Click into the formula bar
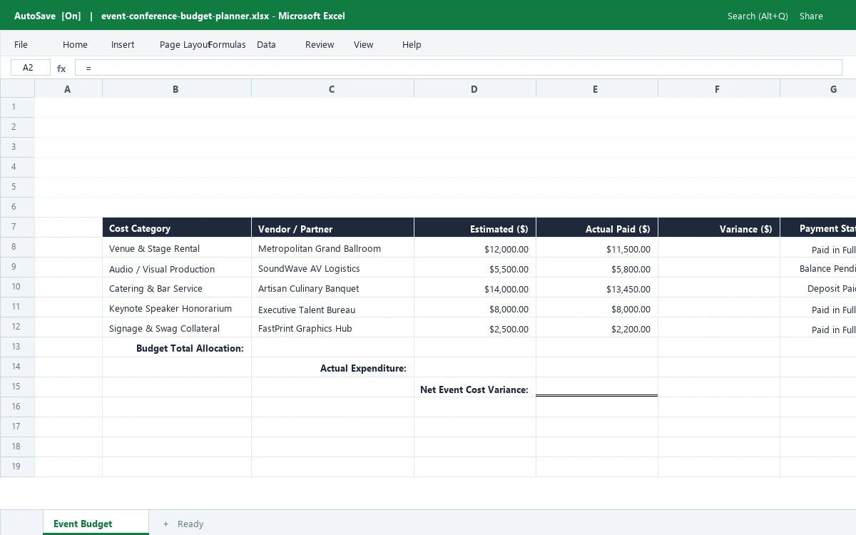The image size is (856, 535). click(x=459, y=68)
